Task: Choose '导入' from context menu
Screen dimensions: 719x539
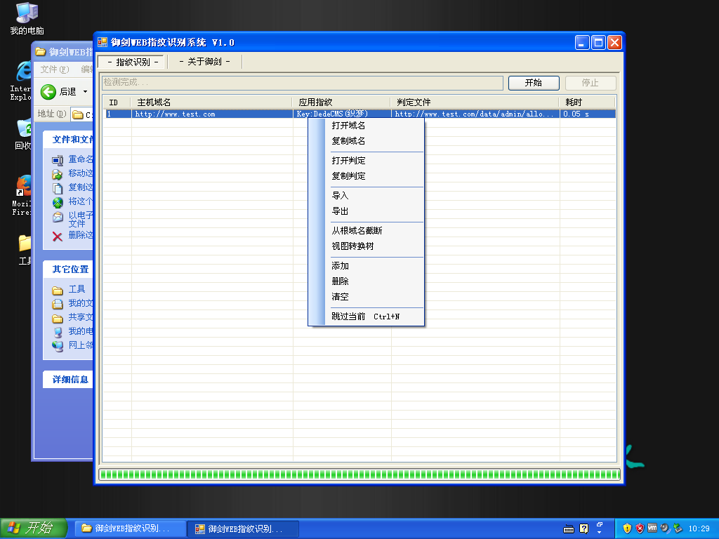Action: 340,196
